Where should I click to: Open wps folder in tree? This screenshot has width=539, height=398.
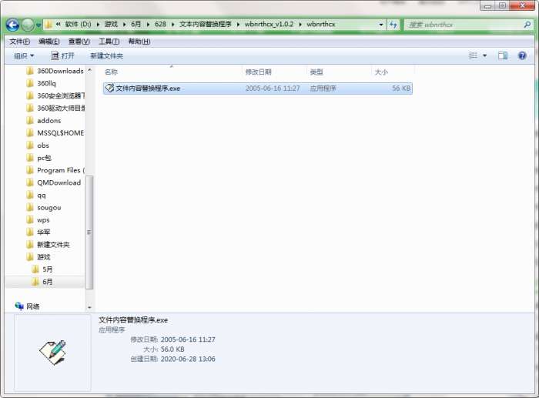[x=43, y=220]
